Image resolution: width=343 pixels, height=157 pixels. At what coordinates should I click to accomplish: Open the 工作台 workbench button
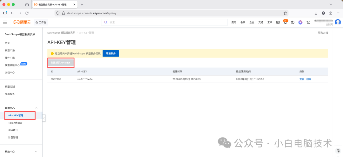(x=41, y=22)
